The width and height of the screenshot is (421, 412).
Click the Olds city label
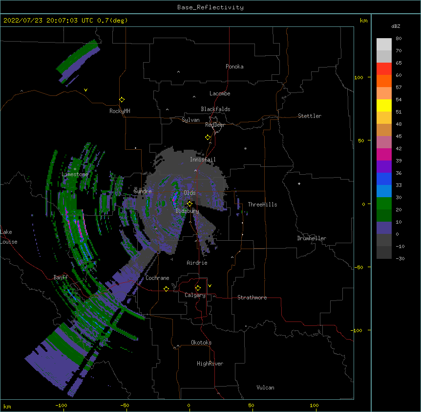pos(189,193)
